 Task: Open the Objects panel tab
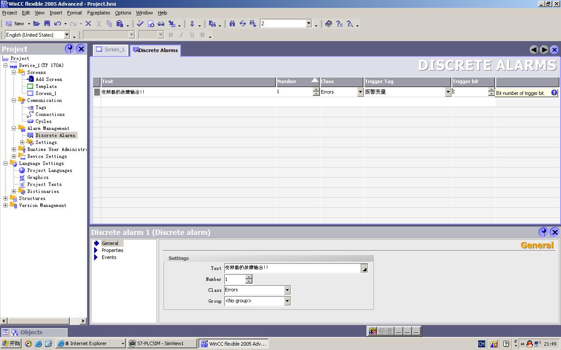34,332
